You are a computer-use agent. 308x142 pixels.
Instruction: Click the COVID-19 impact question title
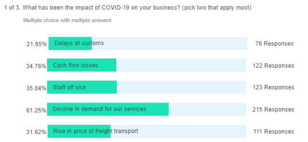pos(128,8)
